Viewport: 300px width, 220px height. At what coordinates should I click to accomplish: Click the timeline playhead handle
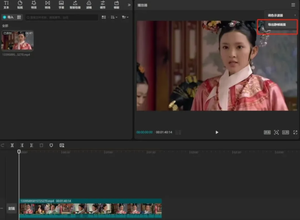point(19,152)
